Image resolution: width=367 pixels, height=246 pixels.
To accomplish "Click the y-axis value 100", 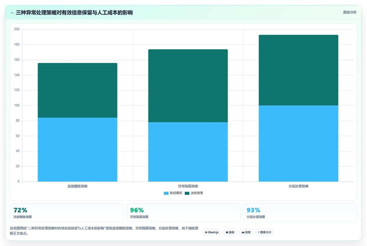I will [x=17, y=105].
